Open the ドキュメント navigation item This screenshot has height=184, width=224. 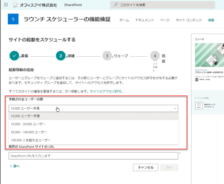(144, 20)
